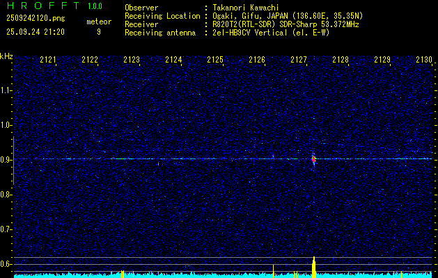The width and height of the screenshot is (438, 278).
Task: Click the filename 2509242120.png
Action: 36,18
